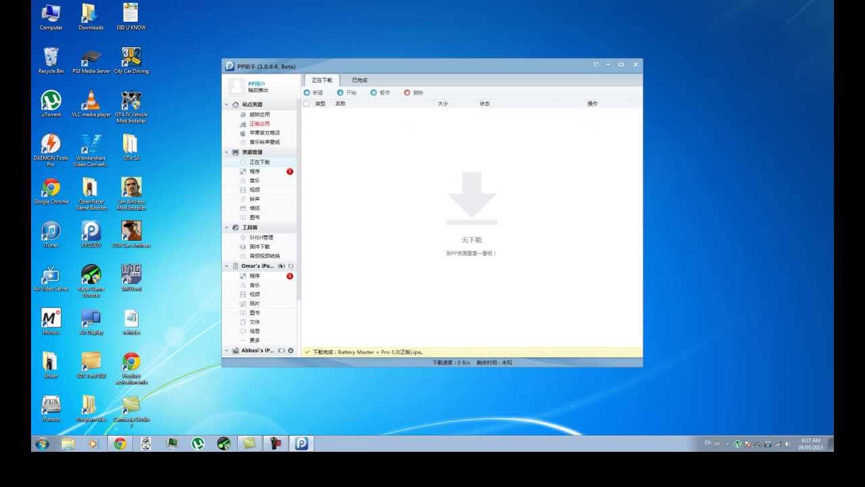Select the 正在下载 downloading tab
This screenshot has width=865, height=487.
point(322,80)
